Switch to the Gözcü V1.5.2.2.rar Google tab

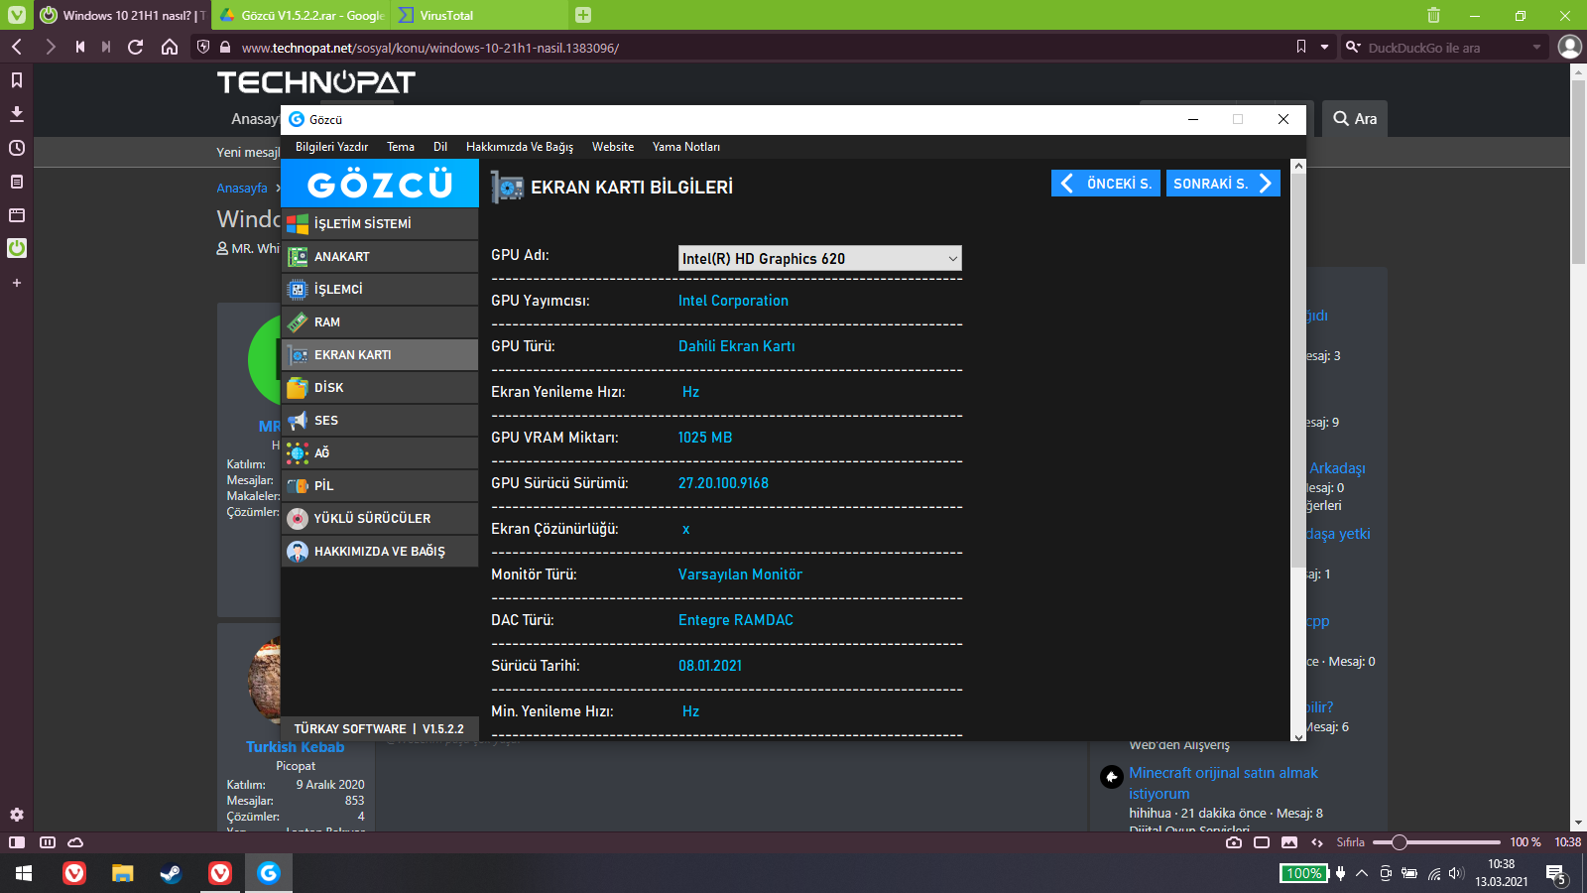tap(301, 15)
